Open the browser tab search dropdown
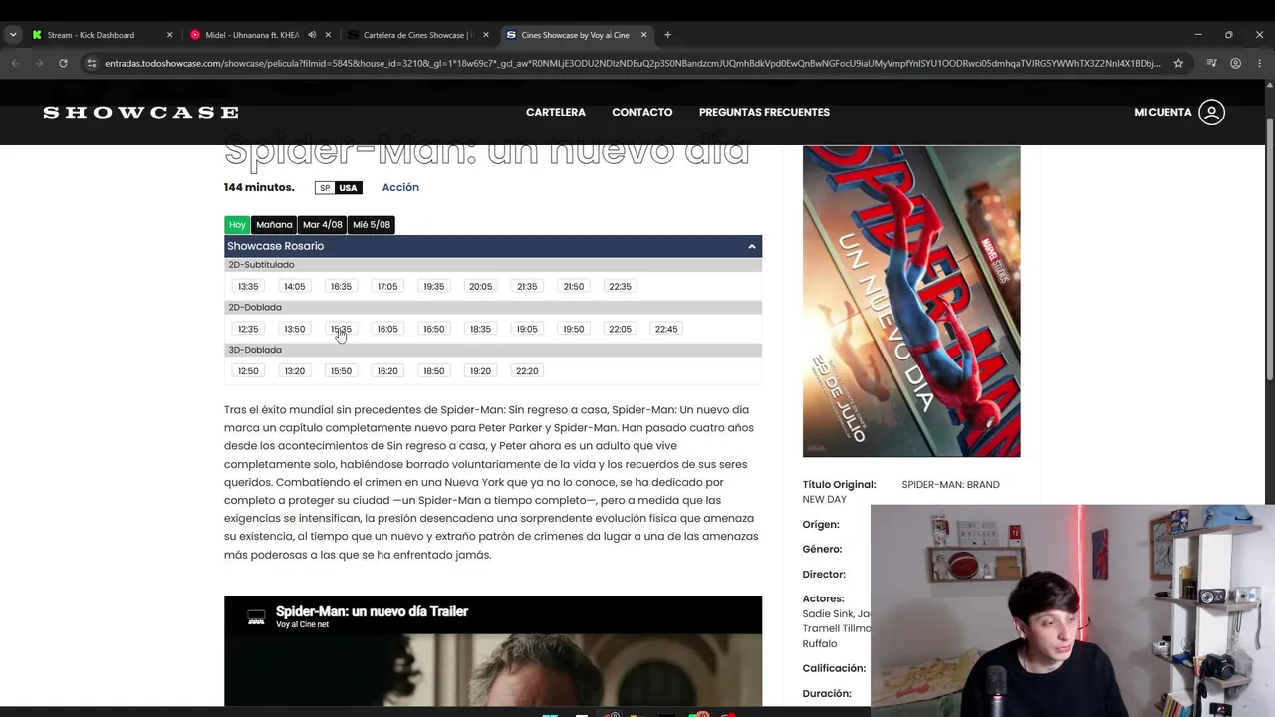The height and width of the screenshot is (717, 1275). click(x=13, y=35)
